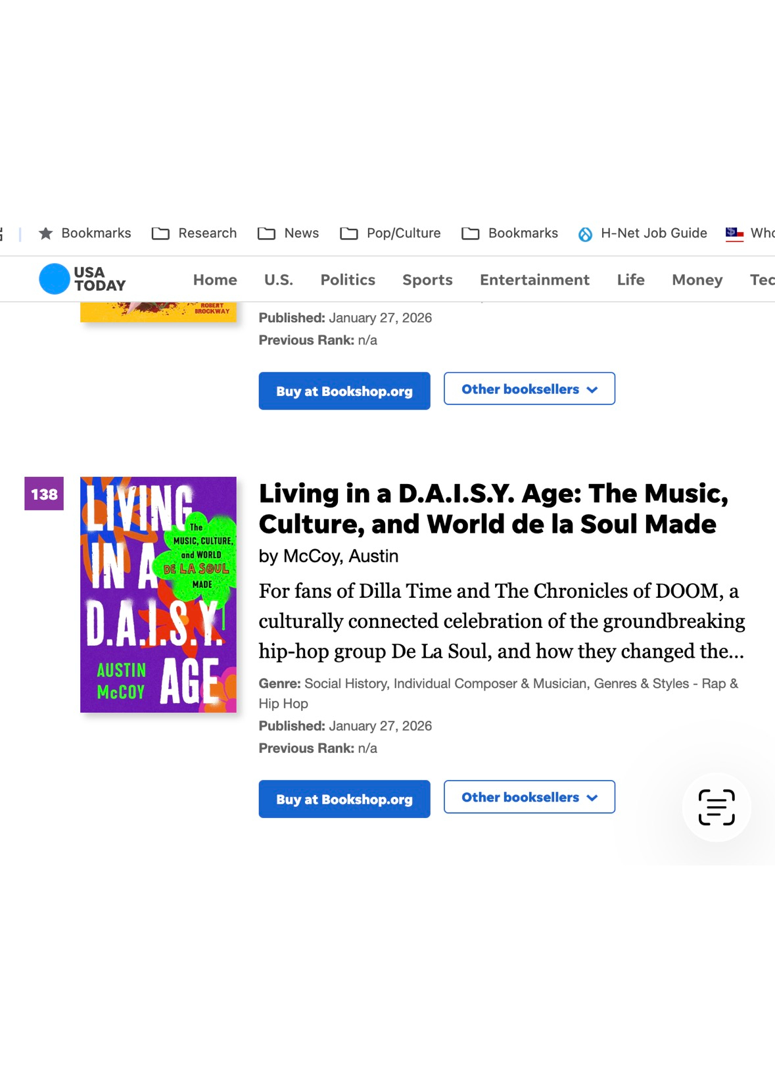Screen dimensions: 775x1066
Task: Open the Bookmarks star shortcut
Action: pos(85,233)
